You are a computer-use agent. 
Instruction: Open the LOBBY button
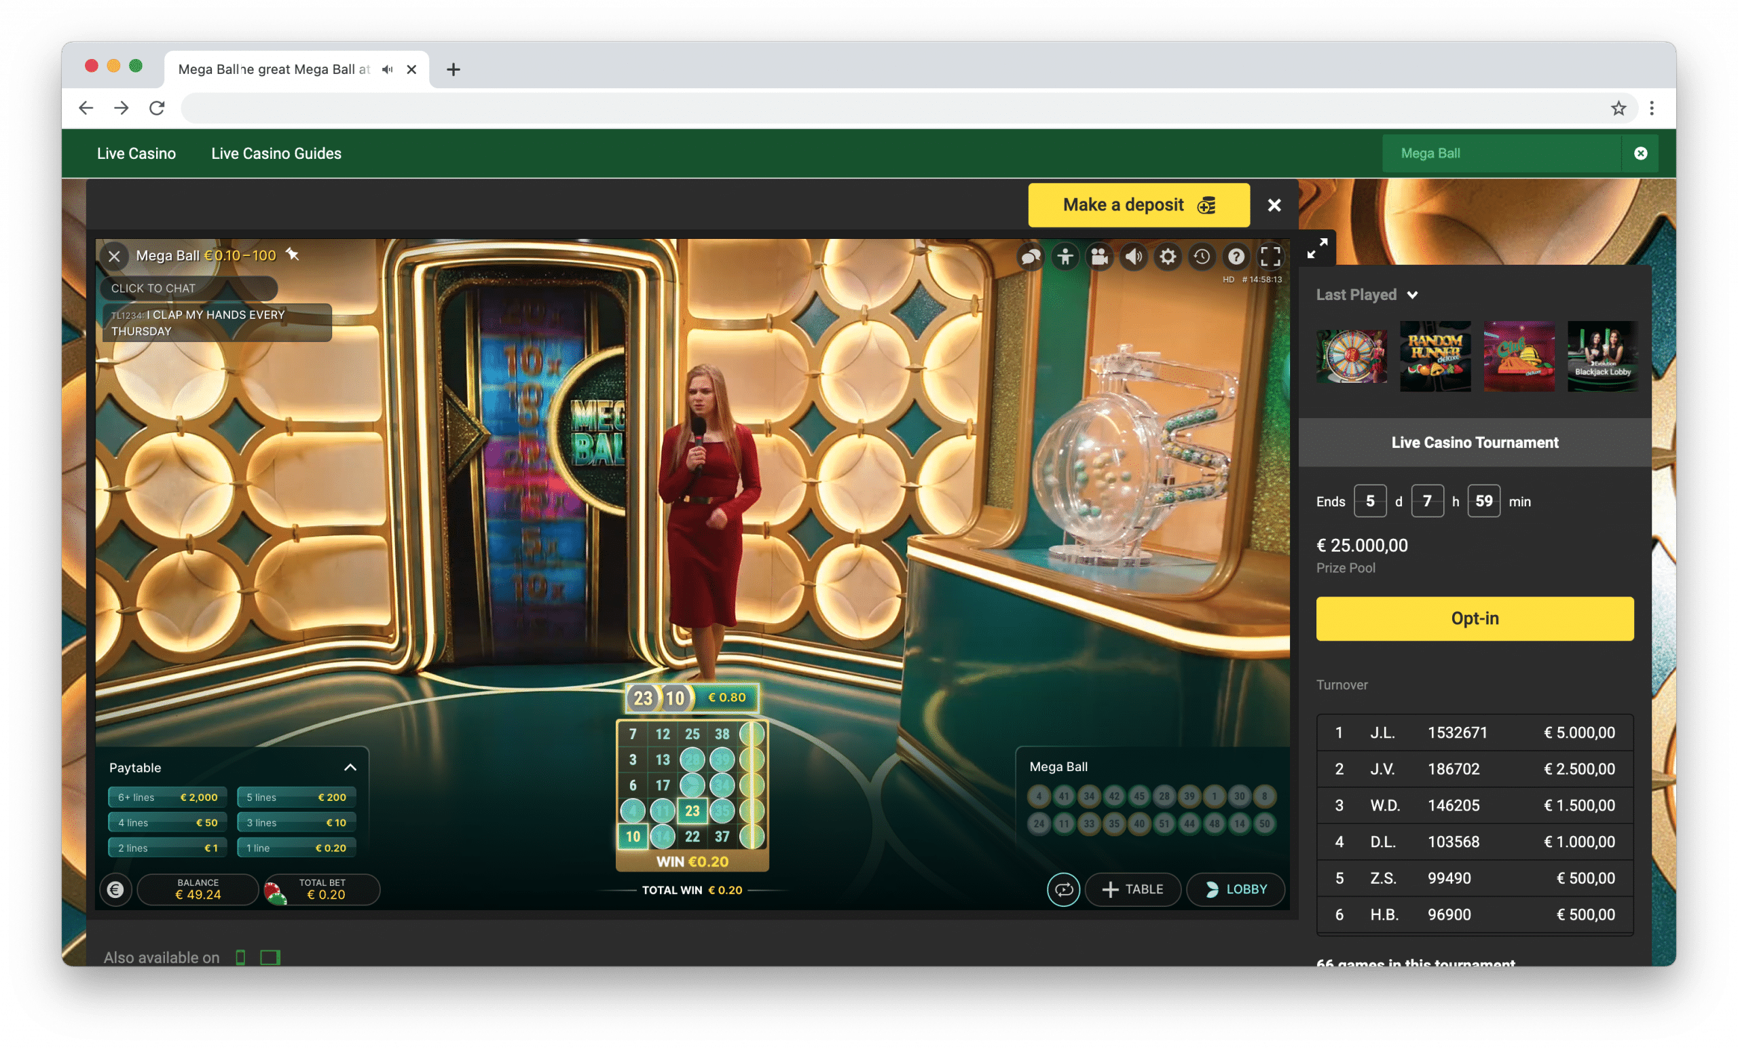1236,889
